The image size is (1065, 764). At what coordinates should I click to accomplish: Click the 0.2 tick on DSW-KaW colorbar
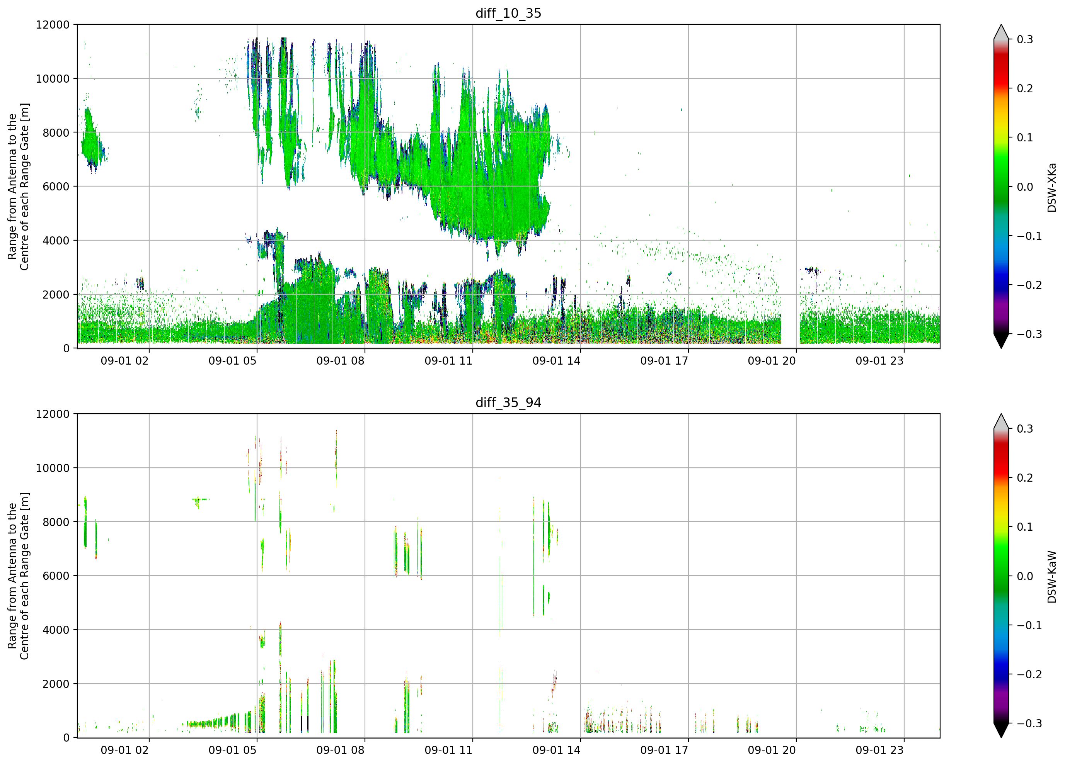click(1025, 478)
